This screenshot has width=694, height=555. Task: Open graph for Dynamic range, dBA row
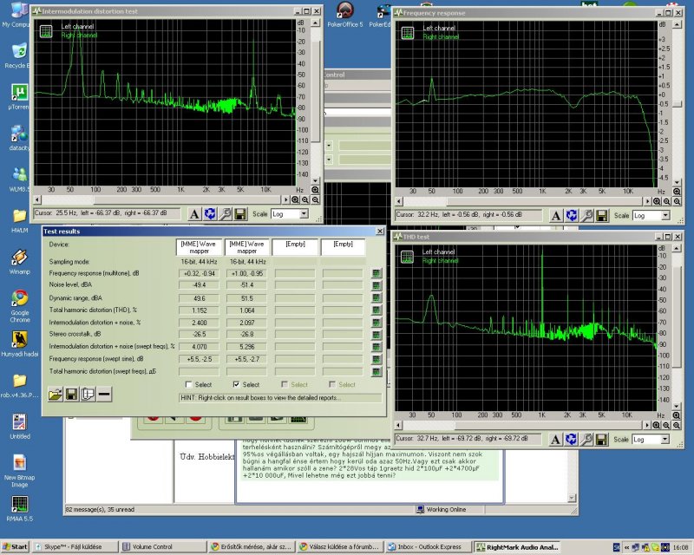376,297
